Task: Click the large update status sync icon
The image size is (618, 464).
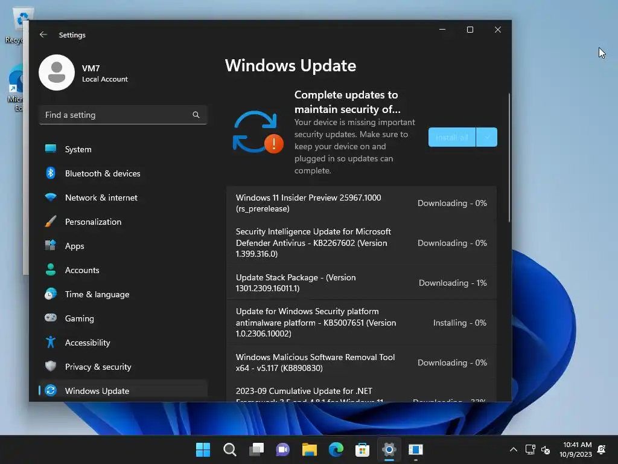Action: (x=258, y=132)
